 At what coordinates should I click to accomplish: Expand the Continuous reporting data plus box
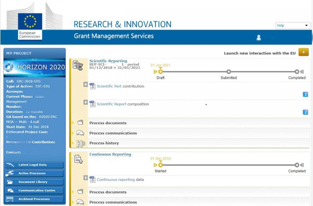click(86, 178)
